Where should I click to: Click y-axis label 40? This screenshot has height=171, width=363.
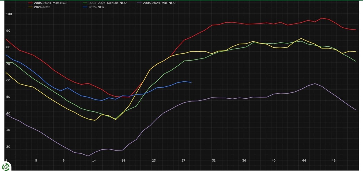coord(8,114)
